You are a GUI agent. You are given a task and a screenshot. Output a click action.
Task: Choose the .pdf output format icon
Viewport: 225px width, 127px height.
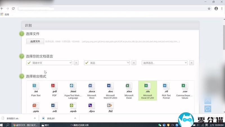point(54,86)
